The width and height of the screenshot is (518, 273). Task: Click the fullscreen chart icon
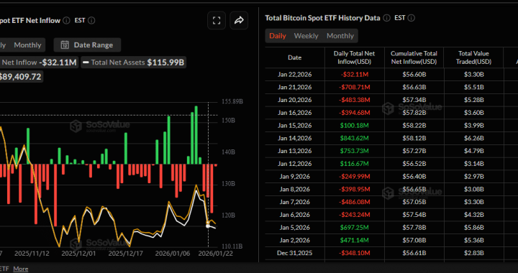tap(217, 20)
